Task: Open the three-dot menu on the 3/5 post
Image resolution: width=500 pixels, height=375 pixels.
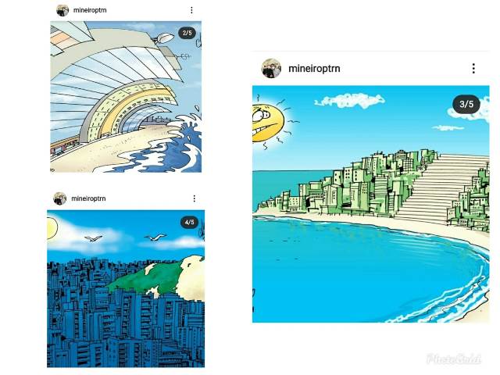Action: pos(473,69)
